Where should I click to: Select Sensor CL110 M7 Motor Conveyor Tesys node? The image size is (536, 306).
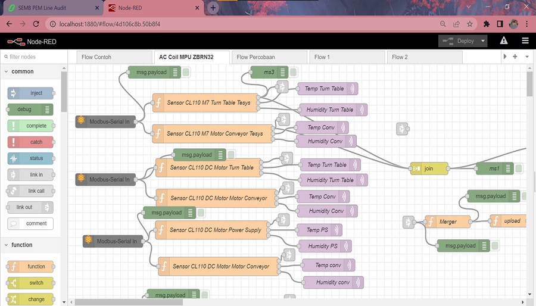tap(212, 133)
